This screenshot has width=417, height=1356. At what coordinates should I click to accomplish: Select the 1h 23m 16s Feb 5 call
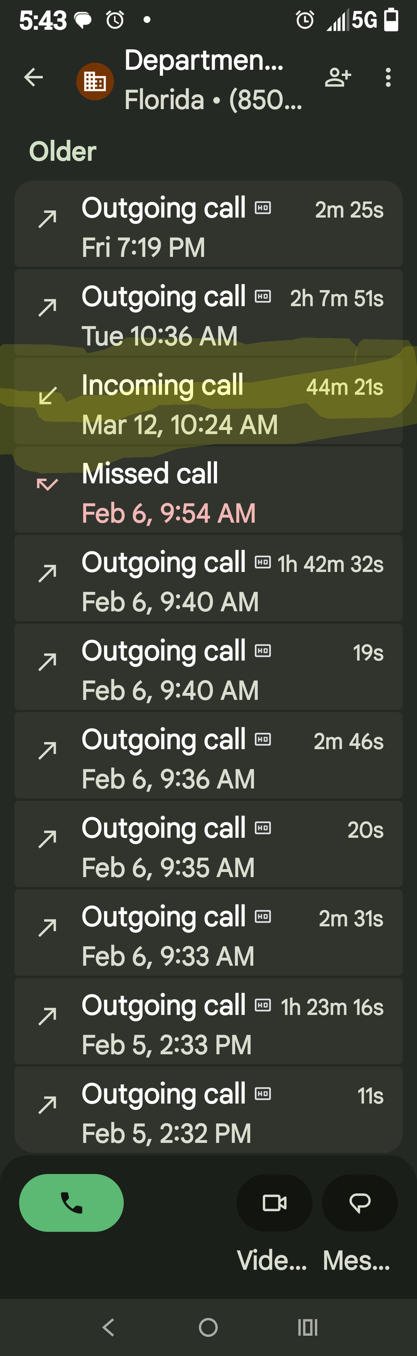point(208,1023)
